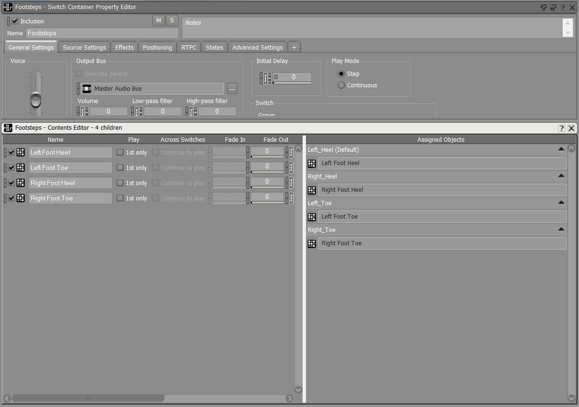Click the Notes scroll down arrow
This screenshot has width=579, height=407.
pos(567,33)
